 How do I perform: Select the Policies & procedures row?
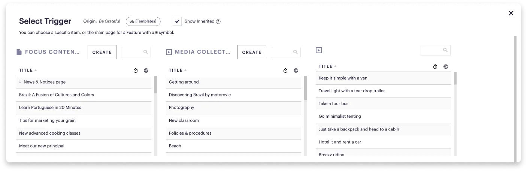point(233,133)
